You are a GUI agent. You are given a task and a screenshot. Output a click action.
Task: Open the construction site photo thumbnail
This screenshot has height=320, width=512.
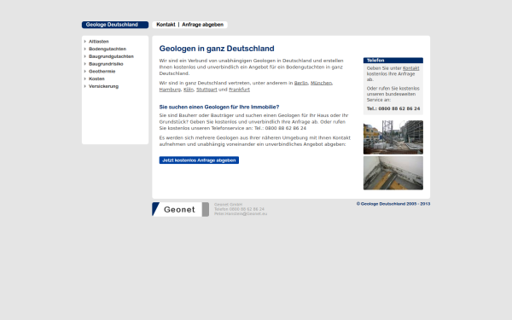(x=393, y=137)
